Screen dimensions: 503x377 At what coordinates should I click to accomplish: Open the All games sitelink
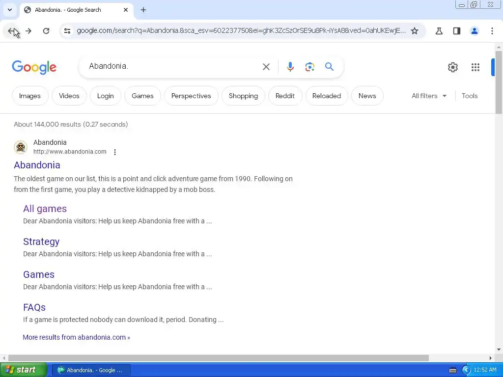pyautogui.click(x=45, y=209)
